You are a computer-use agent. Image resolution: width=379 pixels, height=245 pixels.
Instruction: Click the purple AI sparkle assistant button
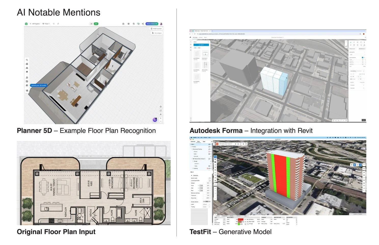click(155, 120)
